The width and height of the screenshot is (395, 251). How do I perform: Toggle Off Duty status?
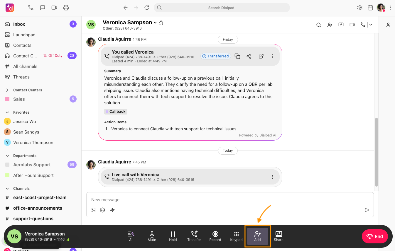[53, 56]
